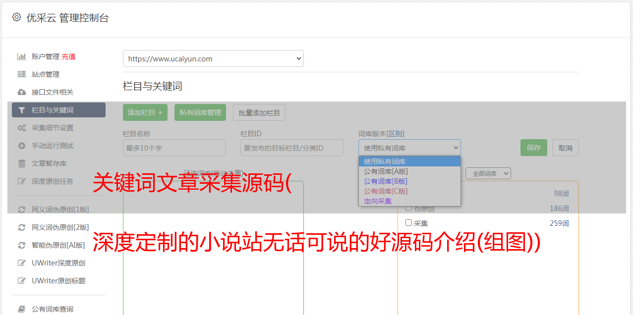
Task: Click the play icon for 手动运行测试
Action: [x=21, y=146]
